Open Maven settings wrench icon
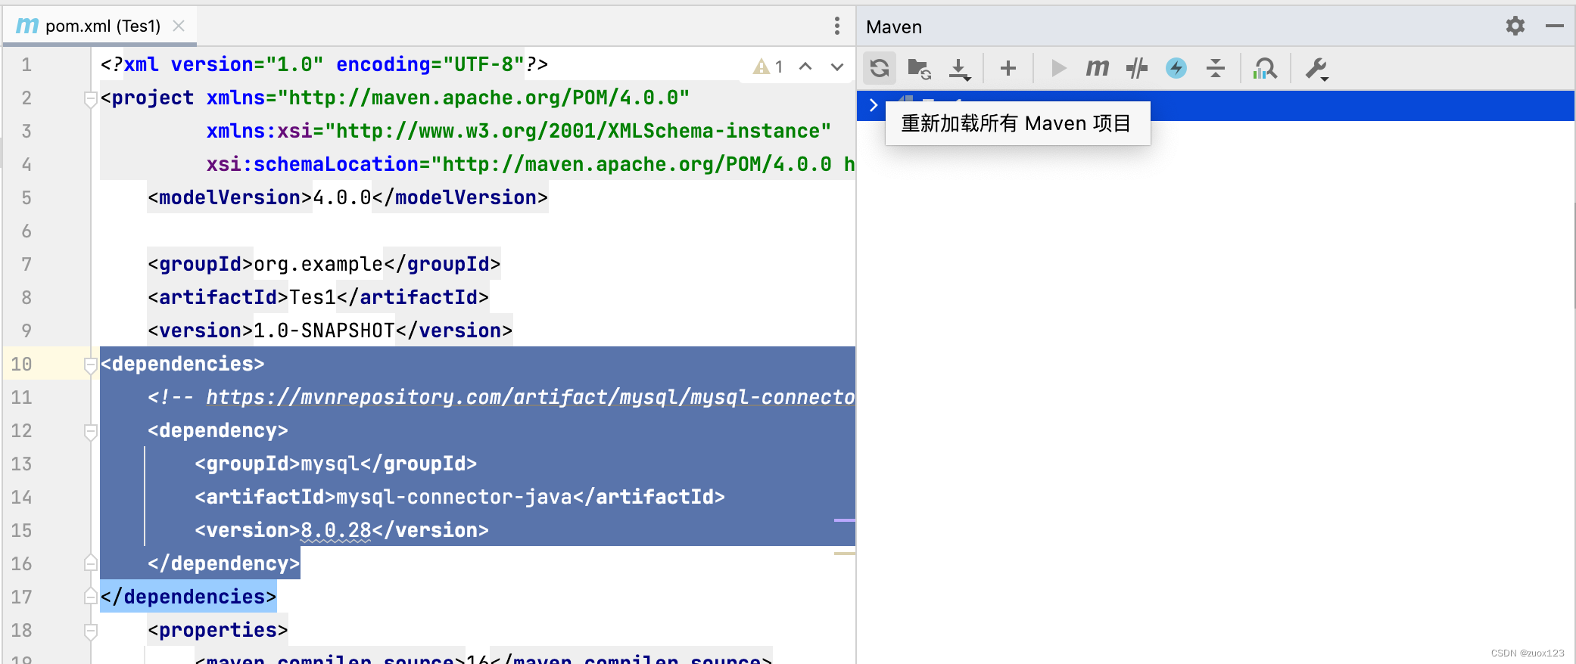 pyautogui.click(x=1316, y=68)
